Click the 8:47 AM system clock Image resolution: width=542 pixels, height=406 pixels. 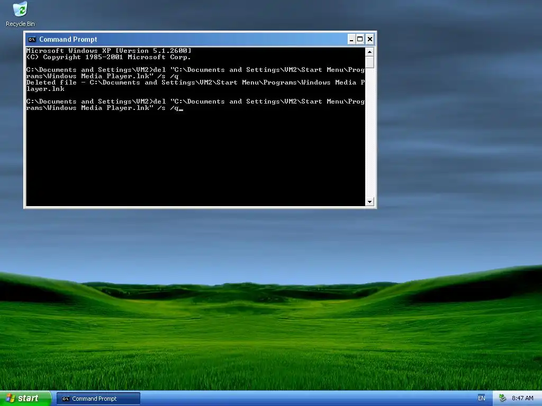[x=522, y=399]
